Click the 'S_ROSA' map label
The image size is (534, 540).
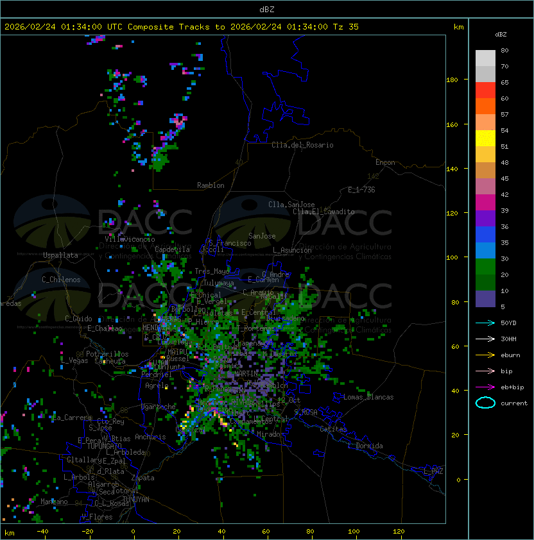(x=306, y=412)
